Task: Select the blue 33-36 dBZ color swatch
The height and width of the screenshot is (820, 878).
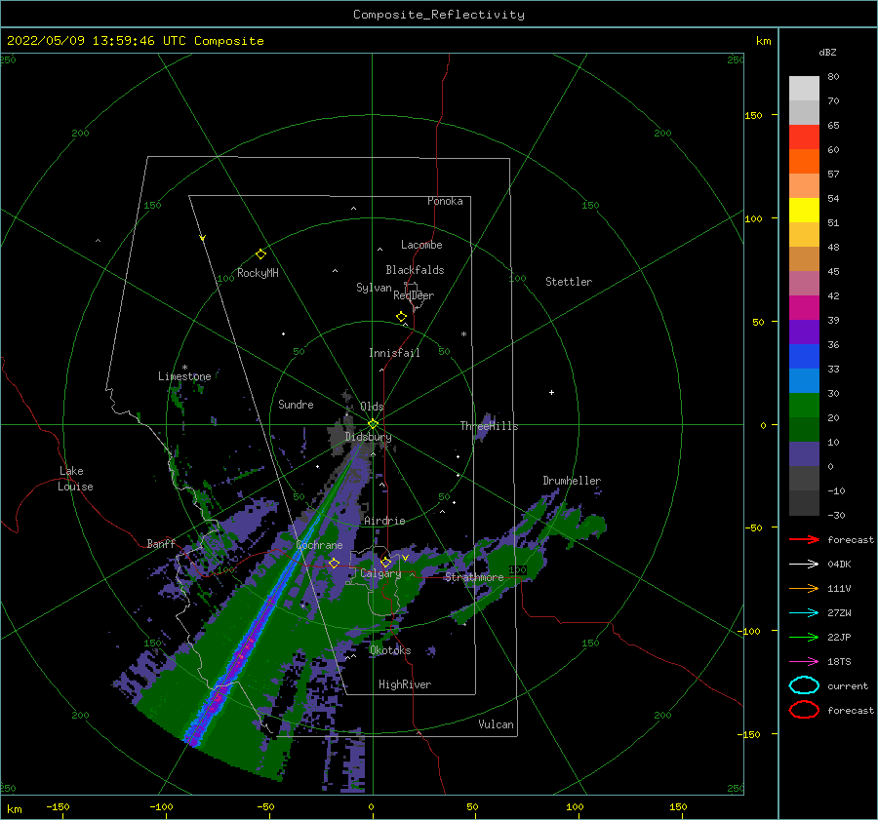Action: pyautogui.click(x=804, y=356)
